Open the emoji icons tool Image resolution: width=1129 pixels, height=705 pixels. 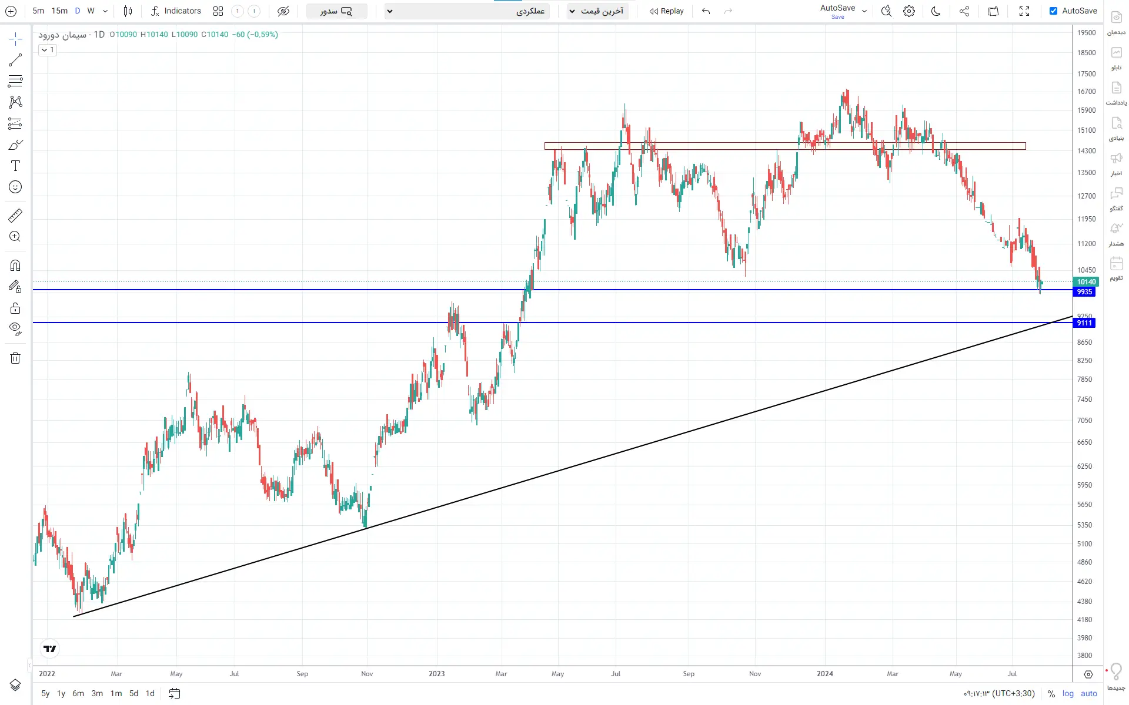pyautogui.click(x=15, y=187)
